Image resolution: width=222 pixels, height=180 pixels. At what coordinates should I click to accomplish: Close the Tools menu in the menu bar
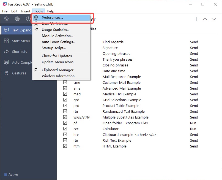[39, 11]
